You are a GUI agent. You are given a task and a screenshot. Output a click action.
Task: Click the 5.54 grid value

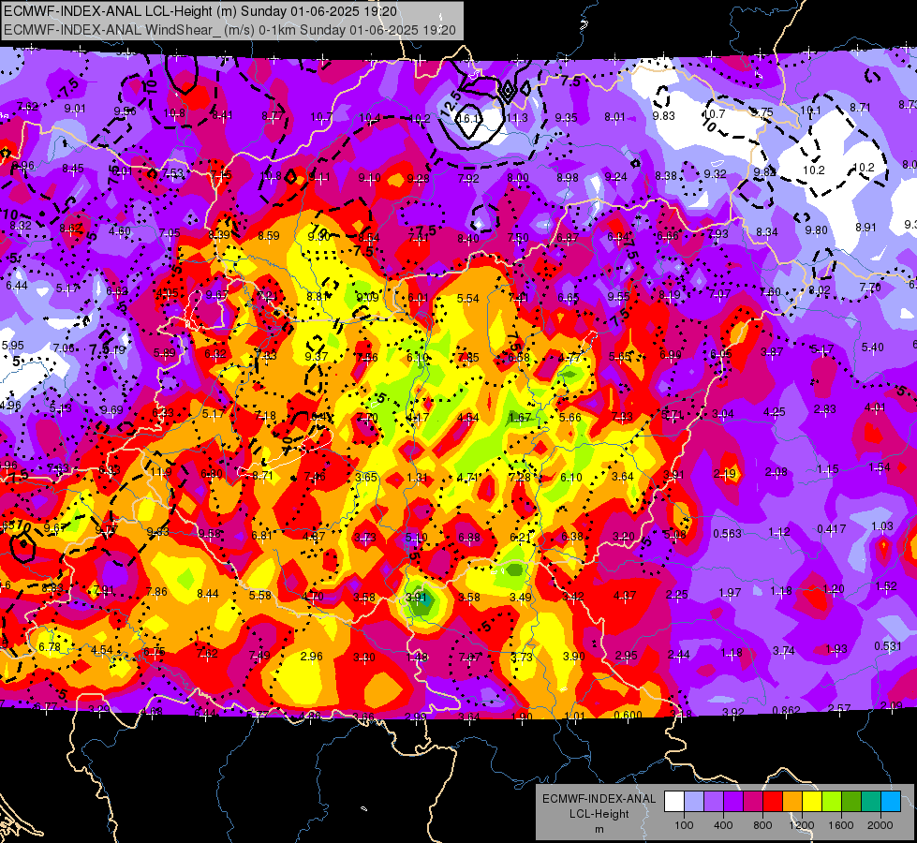point(467,299)
